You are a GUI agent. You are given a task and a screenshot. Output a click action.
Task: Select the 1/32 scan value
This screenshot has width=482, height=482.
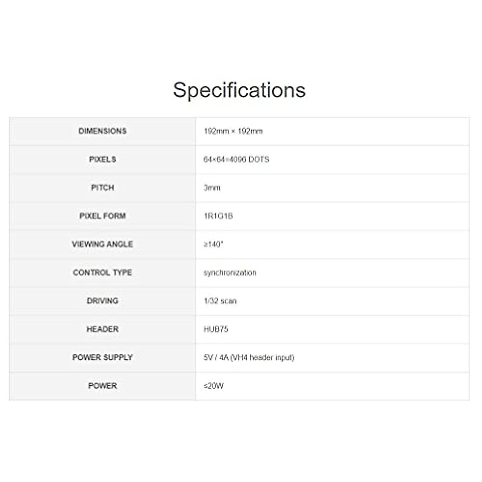coord(220,301)
